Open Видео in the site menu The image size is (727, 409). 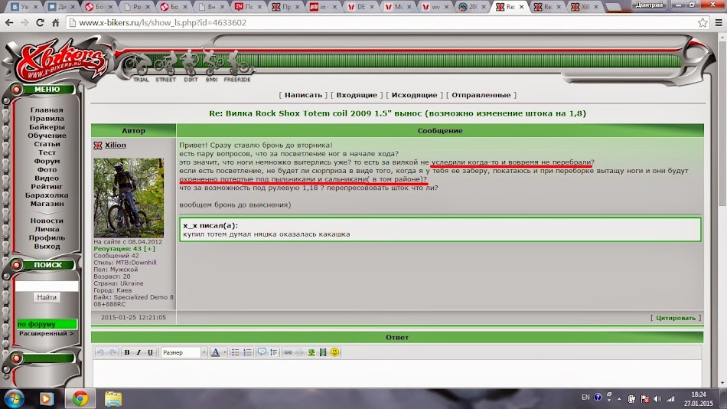coord(47,178)
